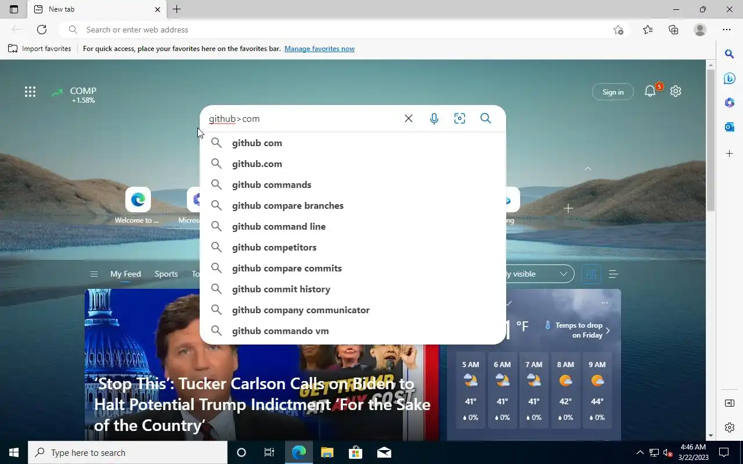Click the taskbar 'Type here to search' box
Viewport: 743px width, 464px height.
coord(128,452)
